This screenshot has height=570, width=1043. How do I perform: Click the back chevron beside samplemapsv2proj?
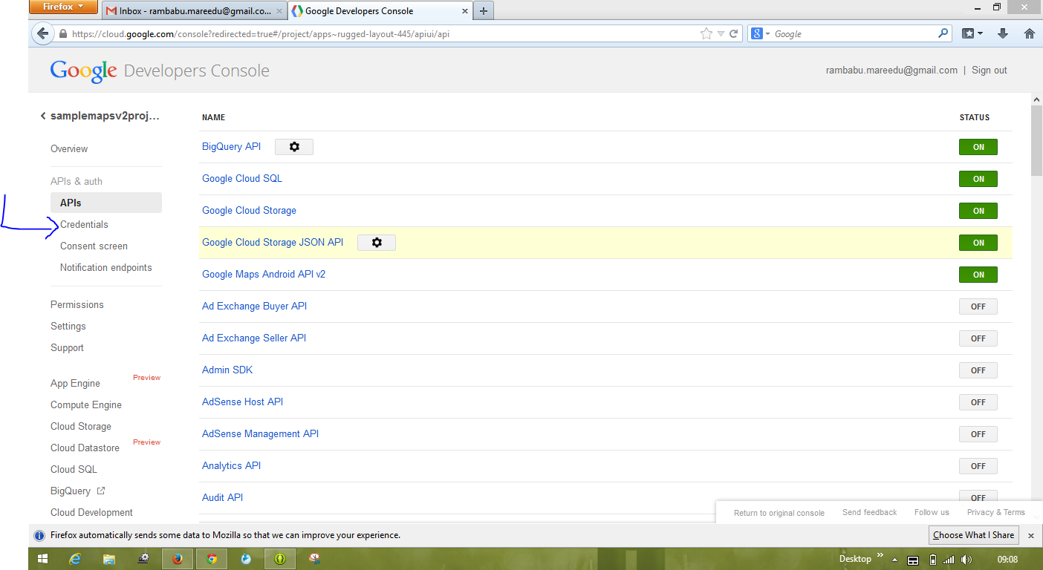click(x=43, y=116)
